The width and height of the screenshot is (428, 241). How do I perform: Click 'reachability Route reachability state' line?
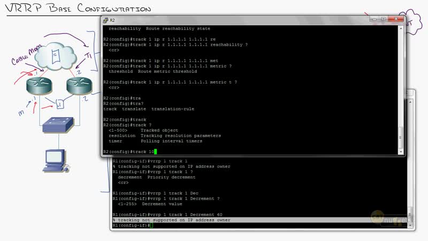pyautogui.click(x=159, y=29)
